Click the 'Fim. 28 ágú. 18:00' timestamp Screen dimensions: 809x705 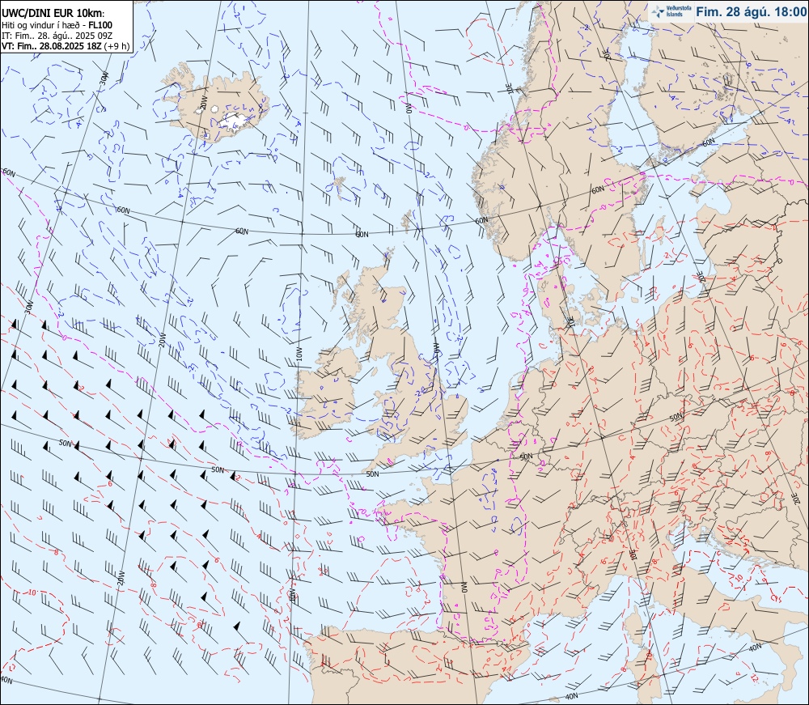point(751,12)
